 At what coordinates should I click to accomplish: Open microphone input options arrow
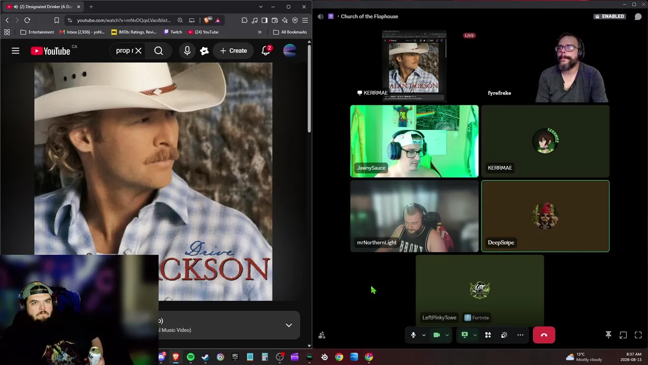[x=424, y=335]
